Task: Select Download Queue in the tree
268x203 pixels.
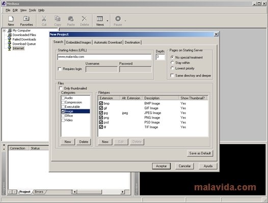Action: click(24, 44)
